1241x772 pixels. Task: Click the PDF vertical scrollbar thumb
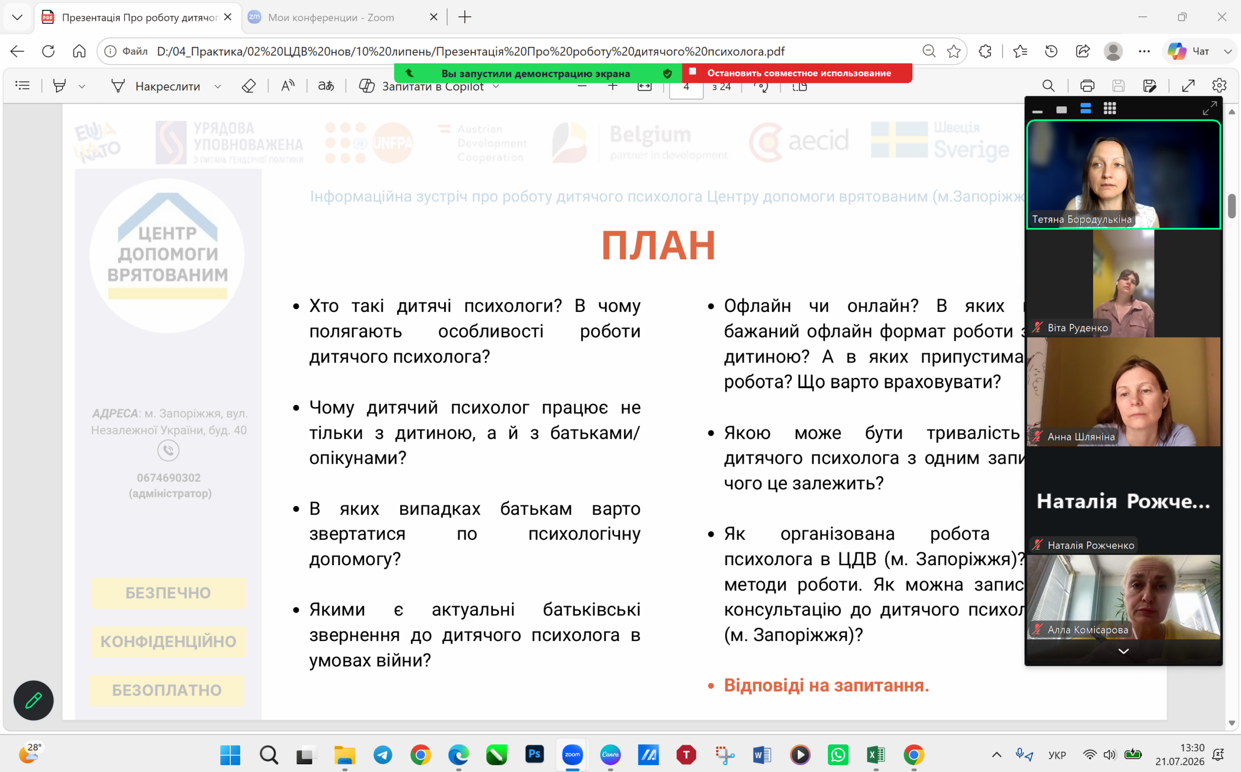click(x=1232, y=206)
